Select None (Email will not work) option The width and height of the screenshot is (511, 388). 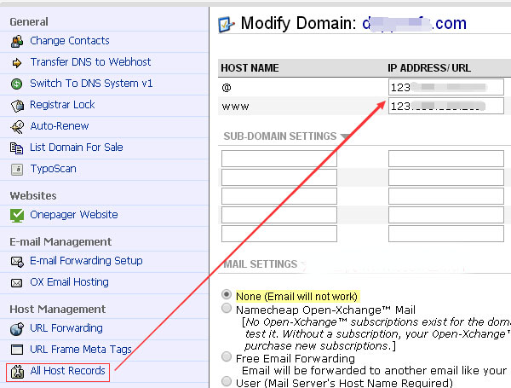pyautogui.click(x=227, y=295)
